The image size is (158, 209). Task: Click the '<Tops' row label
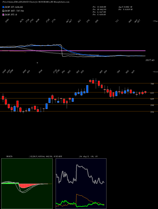coord(155,21)
